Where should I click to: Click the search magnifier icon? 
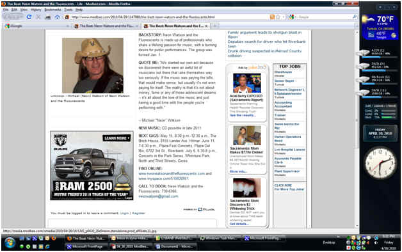(x=355, y=17)
